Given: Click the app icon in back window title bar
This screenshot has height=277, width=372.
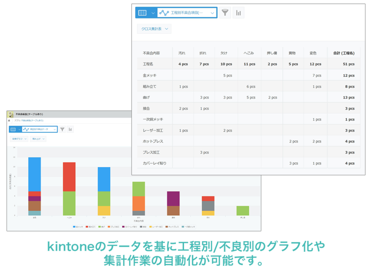Looking at the screenshot, I should (x=10, y=114).
